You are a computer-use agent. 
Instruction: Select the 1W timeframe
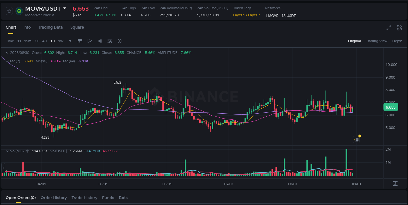61,41
